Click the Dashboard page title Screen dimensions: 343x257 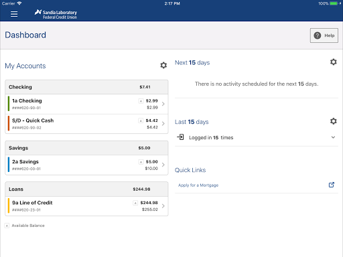click(25, 35)
